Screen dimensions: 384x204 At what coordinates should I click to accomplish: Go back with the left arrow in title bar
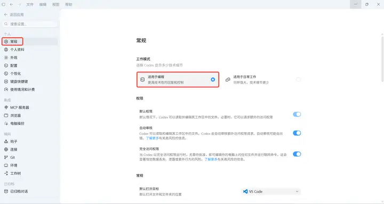[x=11, y=4]
